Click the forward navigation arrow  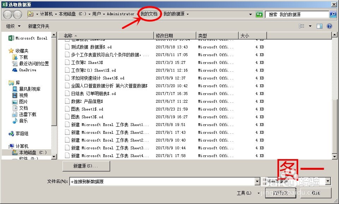[x=18, y=14]
